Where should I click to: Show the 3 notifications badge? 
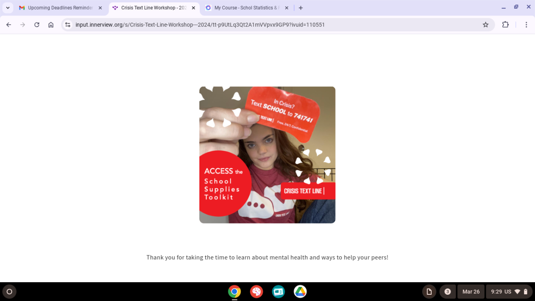[x=448, y=292]
